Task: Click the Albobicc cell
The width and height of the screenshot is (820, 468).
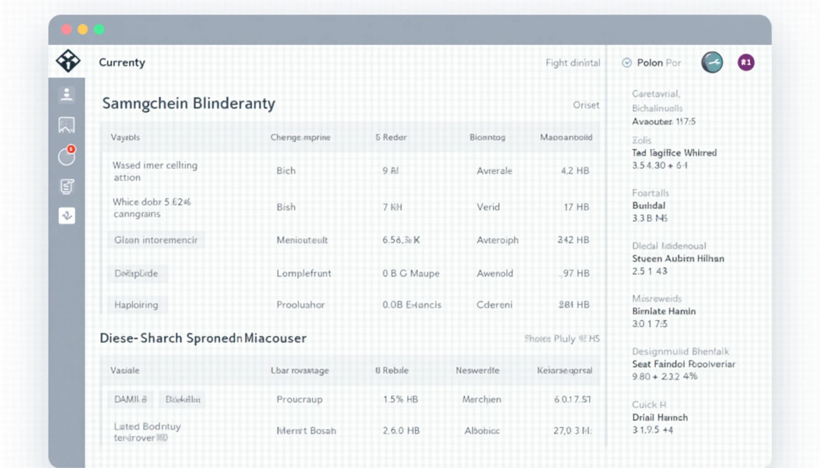Action: coord(482,431)
